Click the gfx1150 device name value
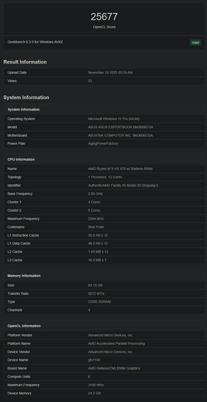 pos(94,360)
